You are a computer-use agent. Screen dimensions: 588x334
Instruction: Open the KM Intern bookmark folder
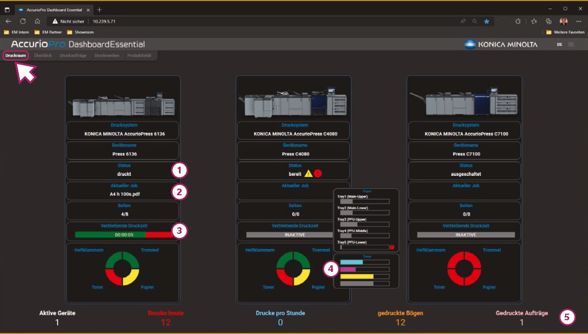click(x=16, y=32)
